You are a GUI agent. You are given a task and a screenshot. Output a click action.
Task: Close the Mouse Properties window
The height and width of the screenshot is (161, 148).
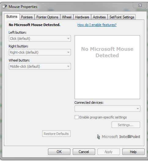pyautogui.click(x=140, y=5)
